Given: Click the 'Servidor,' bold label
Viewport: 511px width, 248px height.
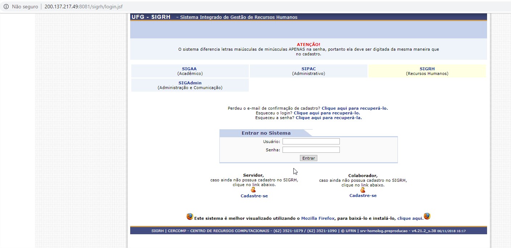Looking at the screenshot, I should point(254,176).
